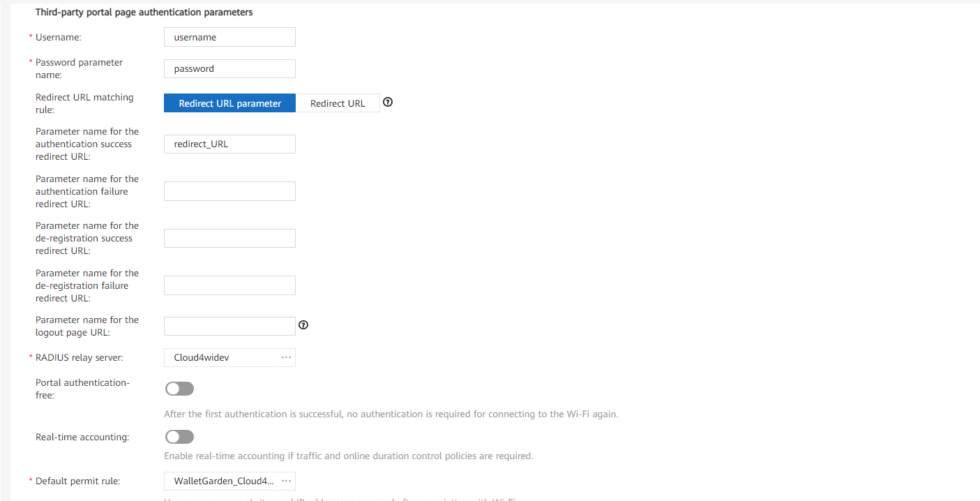Select the de-registration success redirect URL input
The image size is (980, 501).
(x=229, y=238)
